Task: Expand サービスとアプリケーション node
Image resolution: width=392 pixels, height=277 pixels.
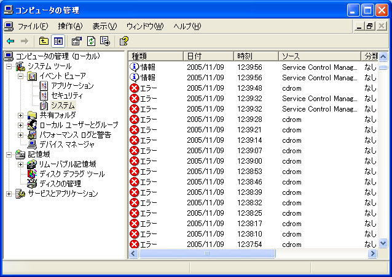Action: 9,194
